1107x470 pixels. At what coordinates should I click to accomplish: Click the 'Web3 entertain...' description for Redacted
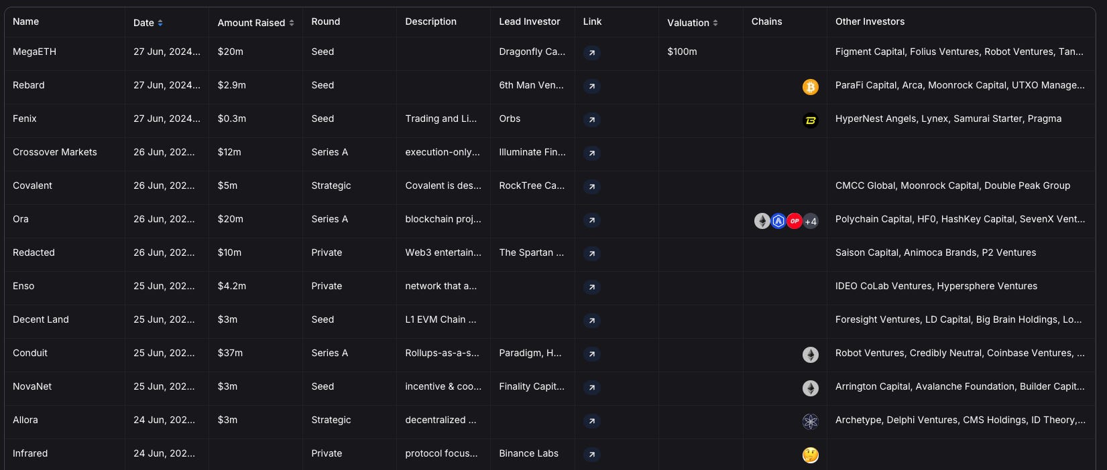pos(443,252)
